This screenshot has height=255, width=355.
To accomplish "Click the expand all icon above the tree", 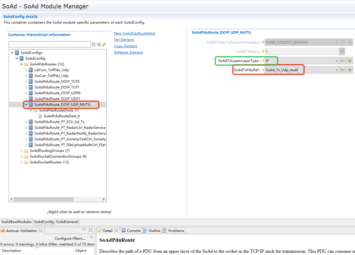I will [x=99, y=45].
